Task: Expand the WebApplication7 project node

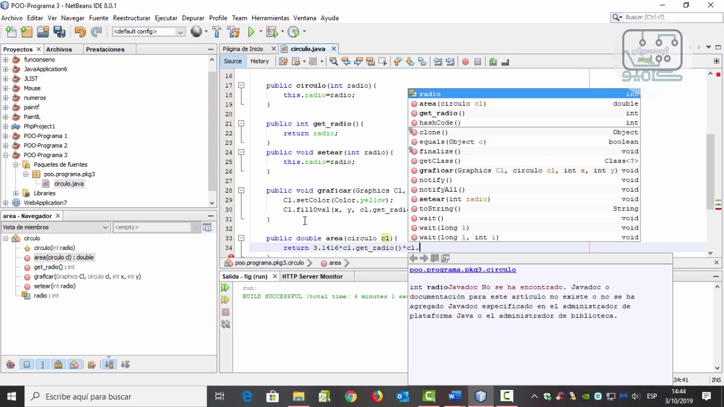Action: 6,203
